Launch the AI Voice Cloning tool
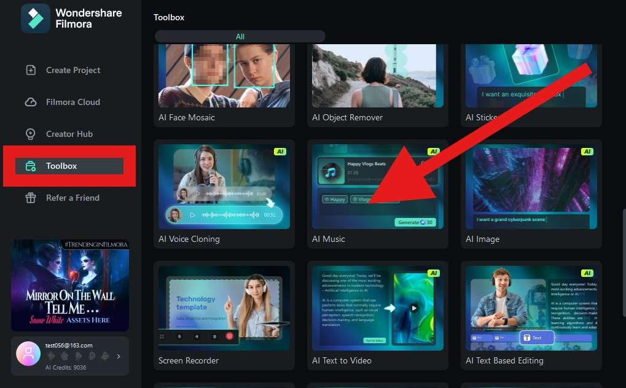Image resolution: width=626 pixels, height=388 pixels. (224, 194)
